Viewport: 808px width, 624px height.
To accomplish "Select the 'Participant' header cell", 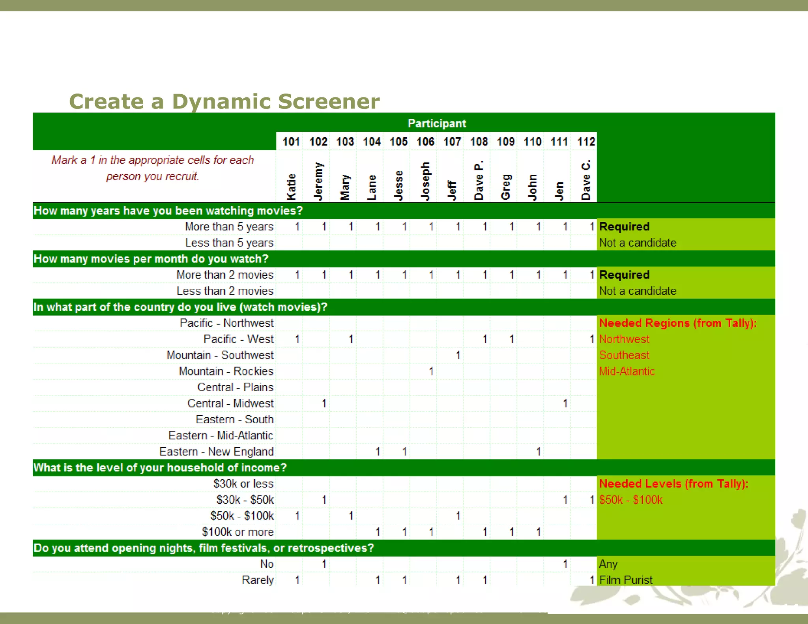I will click(x=437, y=123).
